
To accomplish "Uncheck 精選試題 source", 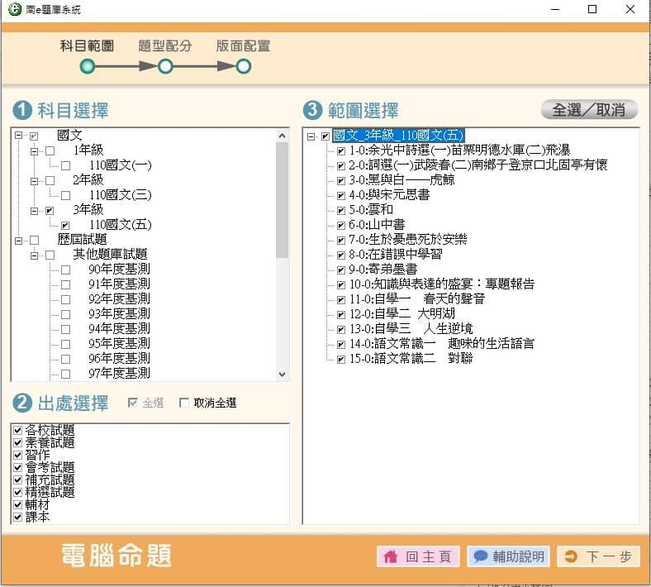I will point(17,492).
